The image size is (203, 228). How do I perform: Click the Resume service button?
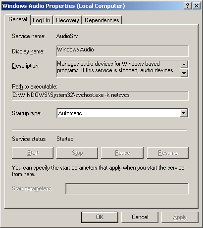click(x=168, y=153)
